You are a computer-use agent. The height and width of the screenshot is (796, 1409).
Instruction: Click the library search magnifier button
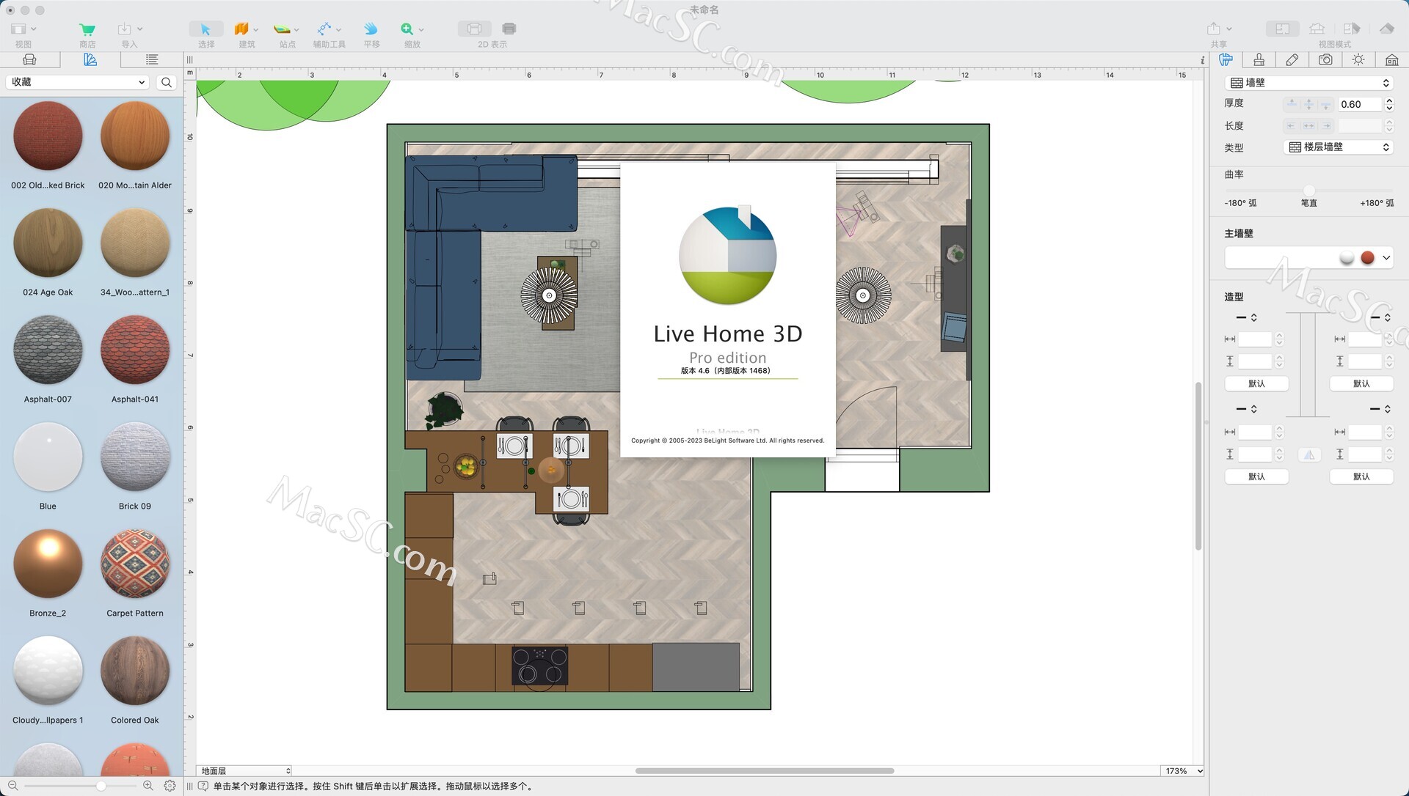pos(167,82)
